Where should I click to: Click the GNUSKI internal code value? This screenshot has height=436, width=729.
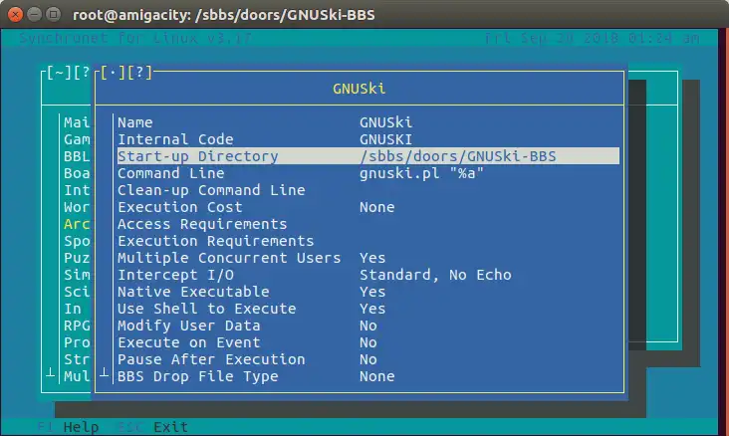(385, 139)
